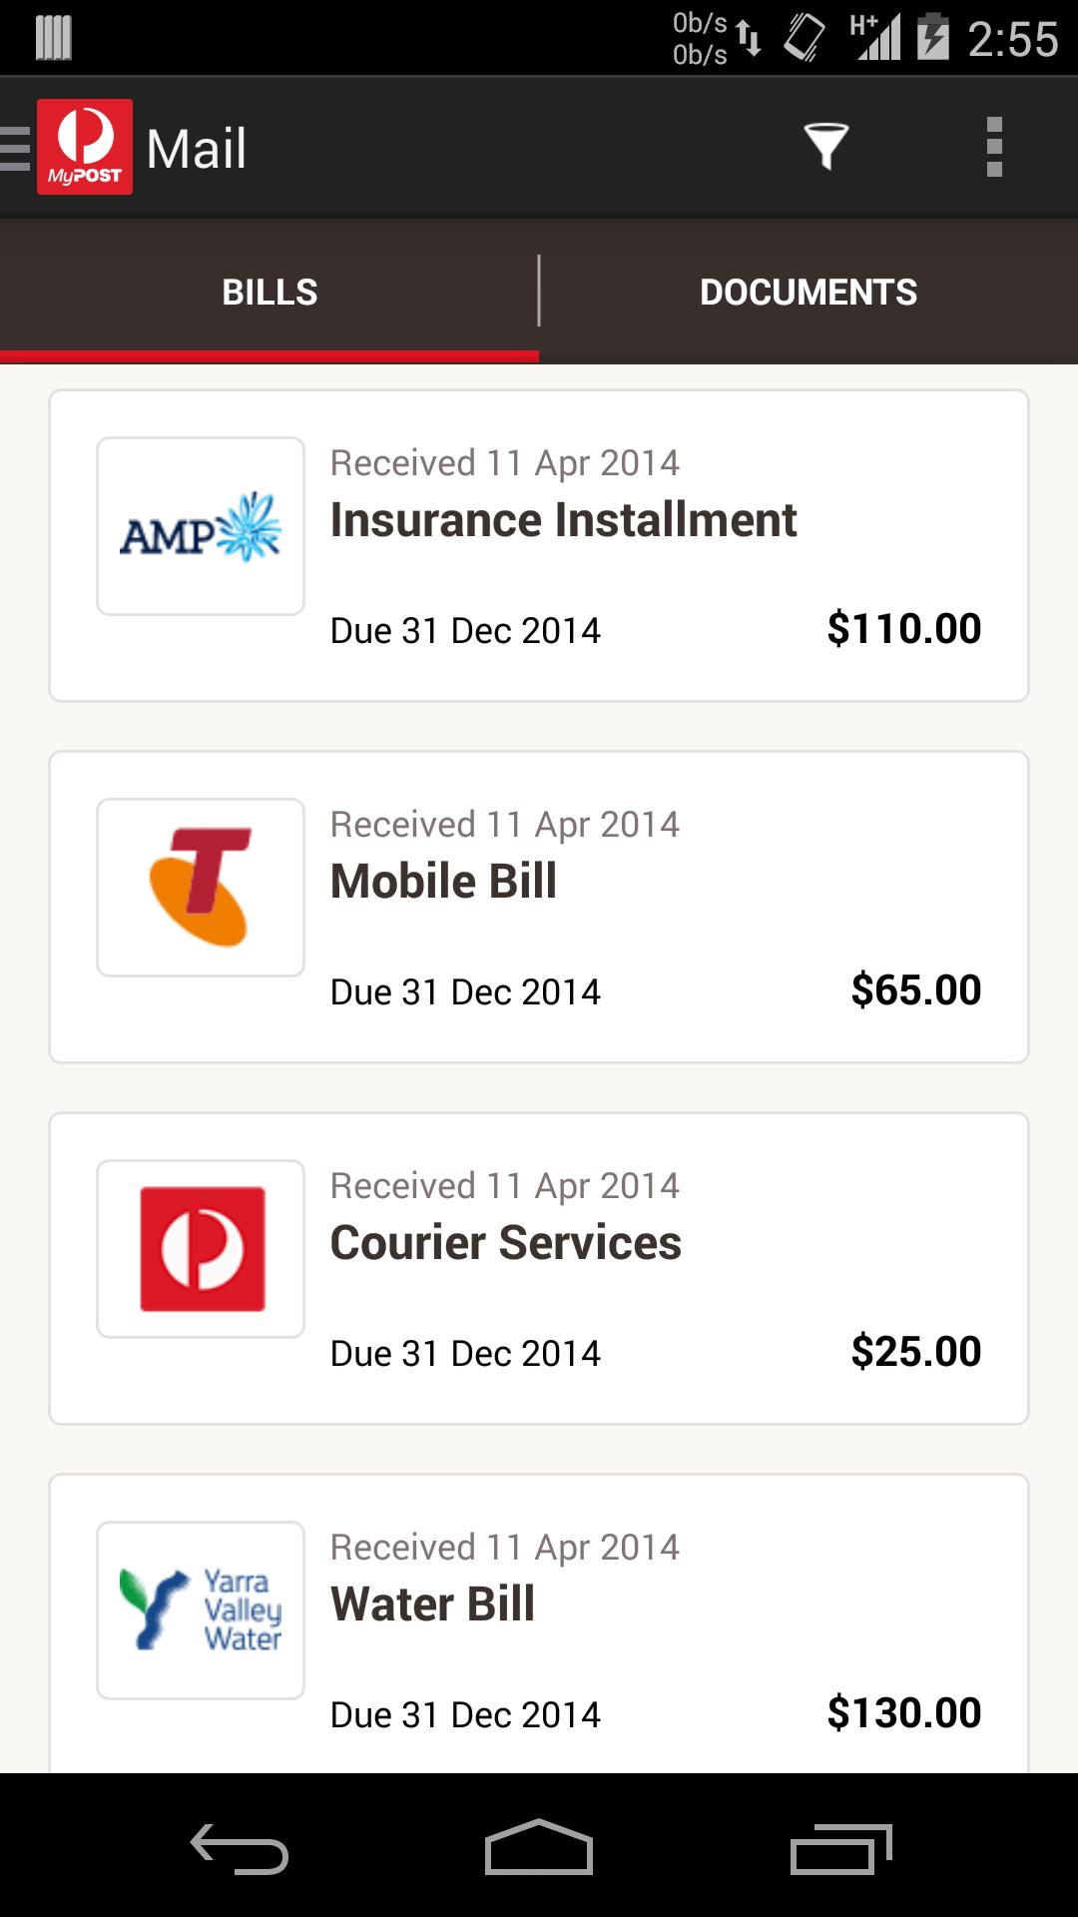Tap the $110.00 amount
1078x1917 pixels.
click(903, 629)
